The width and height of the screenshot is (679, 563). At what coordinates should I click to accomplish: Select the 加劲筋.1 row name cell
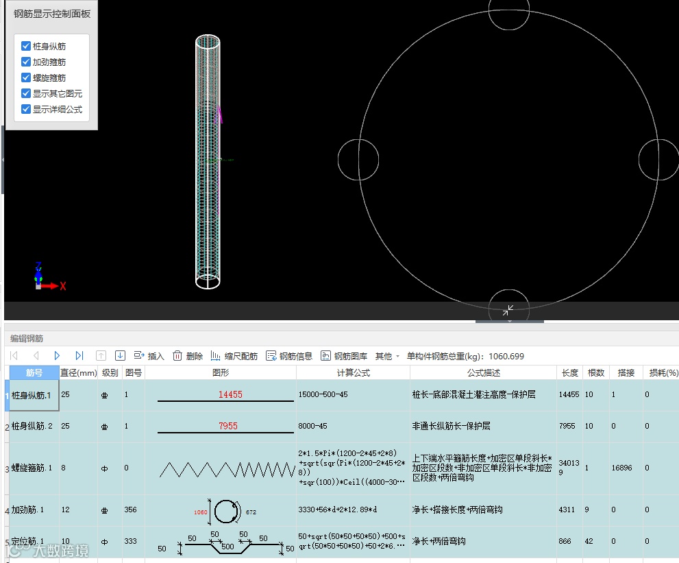click(34, 510)
